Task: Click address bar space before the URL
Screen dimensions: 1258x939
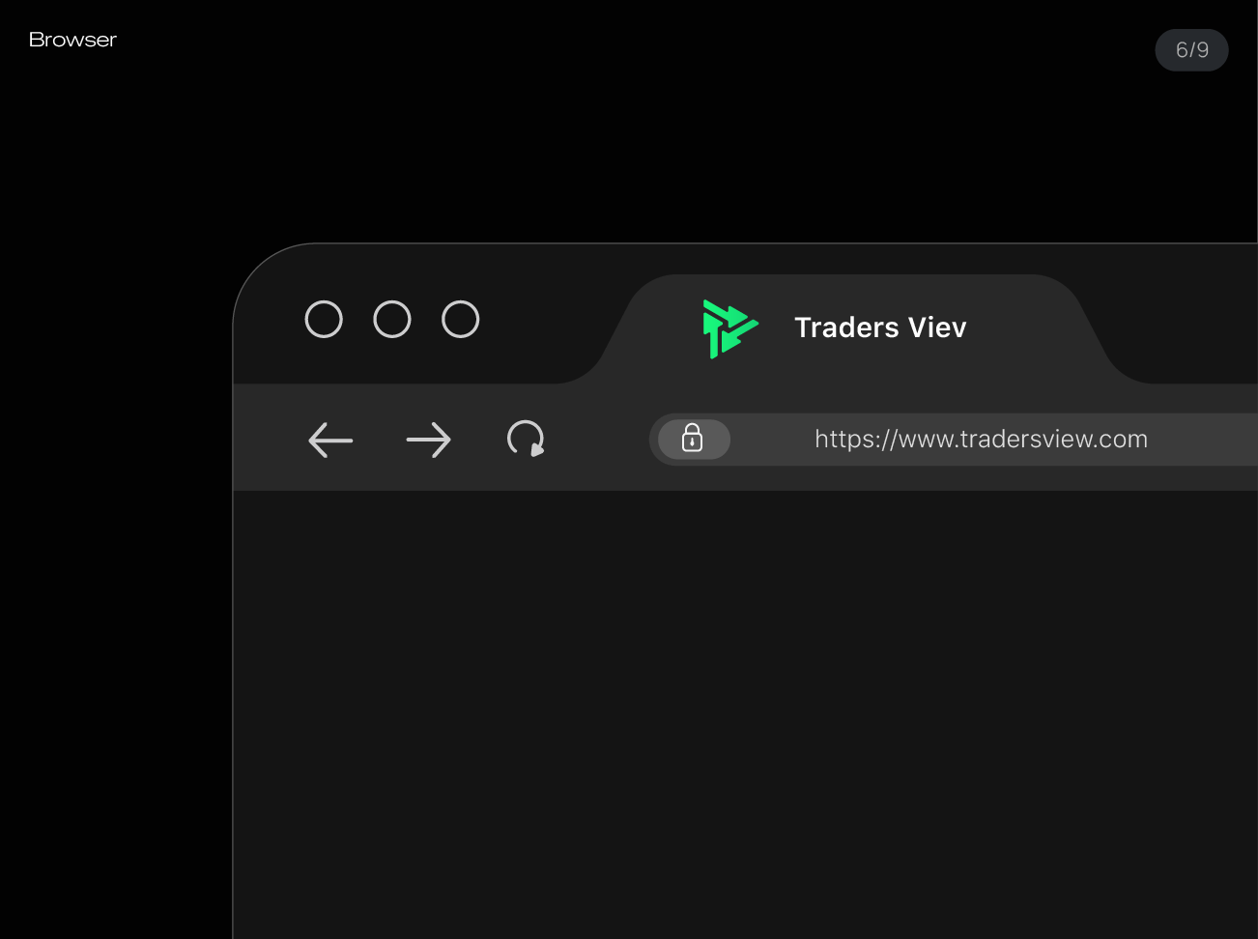Action: point(771,440)
